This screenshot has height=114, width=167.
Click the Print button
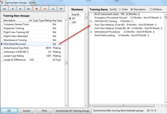[x=44, y=111]
